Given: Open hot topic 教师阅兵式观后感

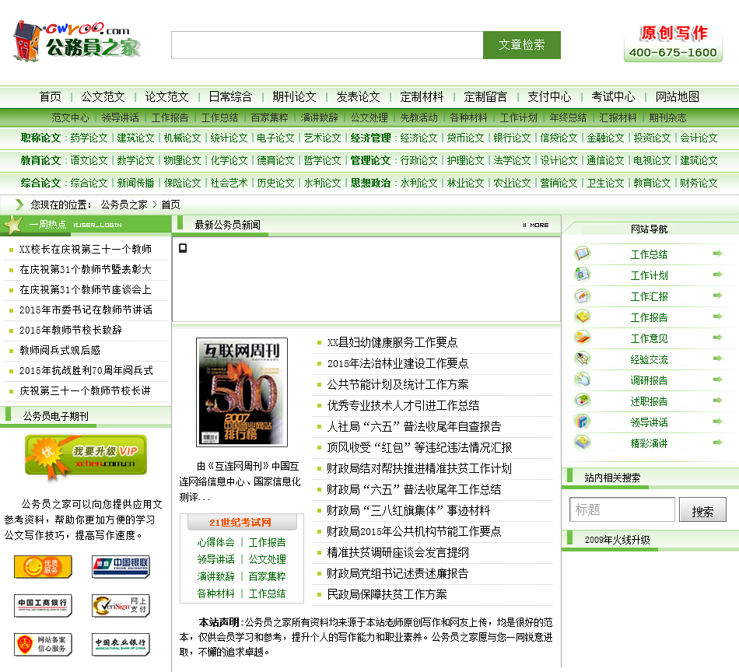Looking at the screenshot, I should [60, 350].
